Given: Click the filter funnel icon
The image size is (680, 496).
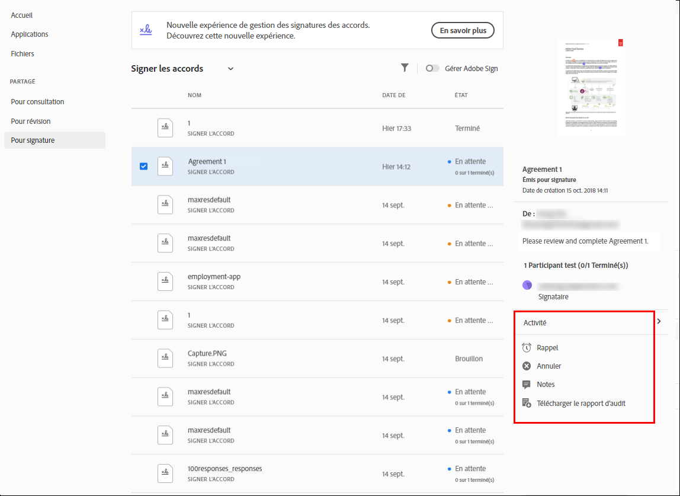Looking at the screenshot, I should 405,68.
